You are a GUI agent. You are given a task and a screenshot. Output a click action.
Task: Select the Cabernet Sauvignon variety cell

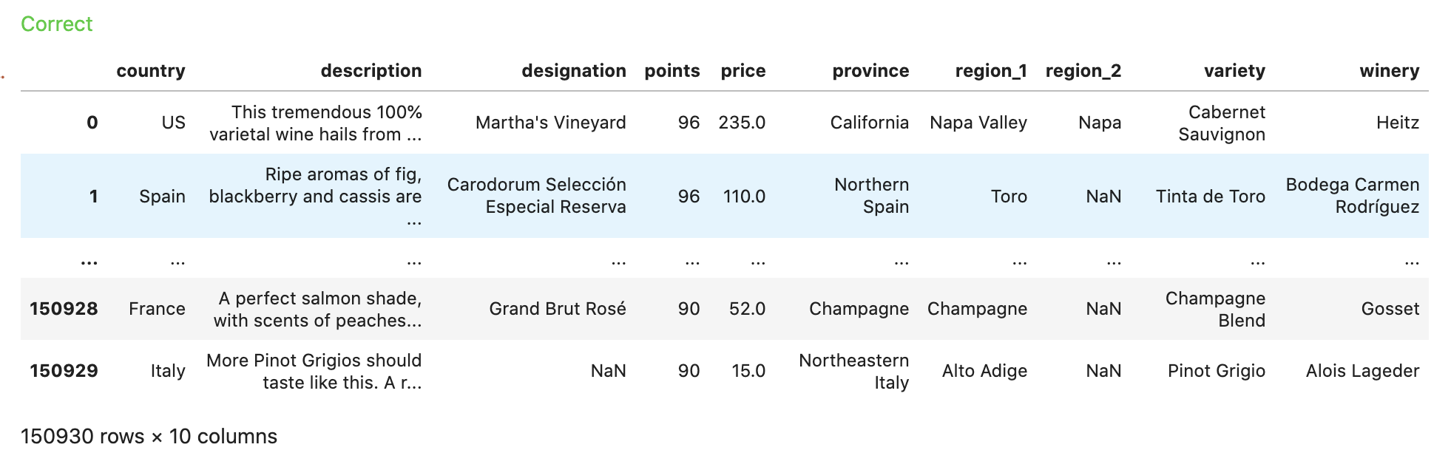click(1222, 123)
